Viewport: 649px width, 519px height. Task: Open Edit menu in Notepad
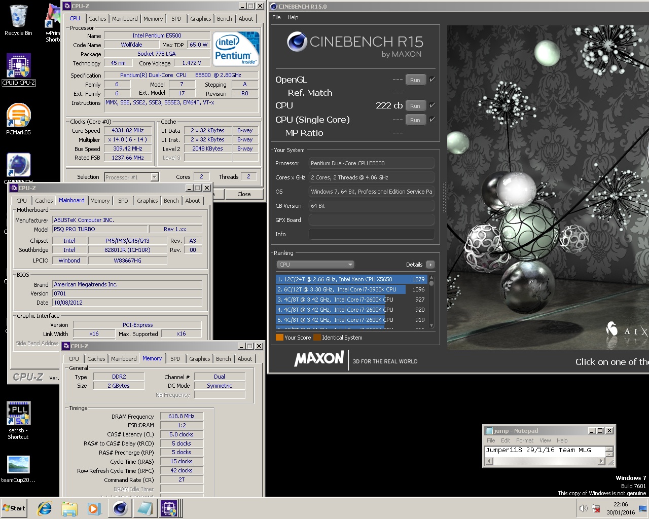click(x=506, y=440)
